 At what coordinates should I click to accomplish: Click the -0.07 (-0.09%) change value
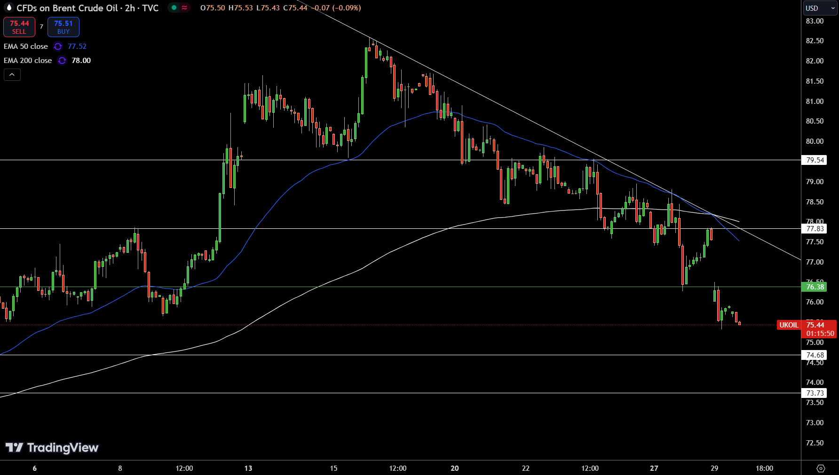[x=336, y=8]
